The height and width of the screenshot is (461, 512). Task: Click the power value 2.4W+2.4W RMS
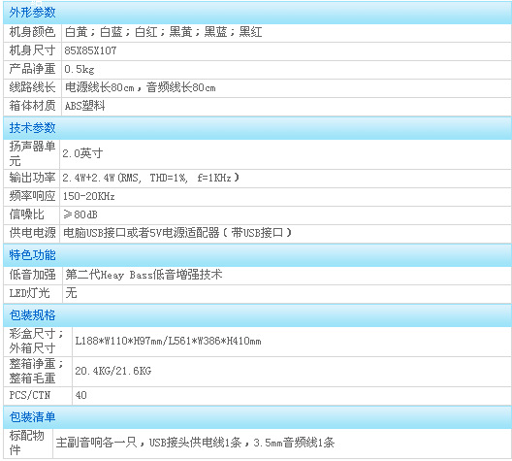tap(151, 178)
